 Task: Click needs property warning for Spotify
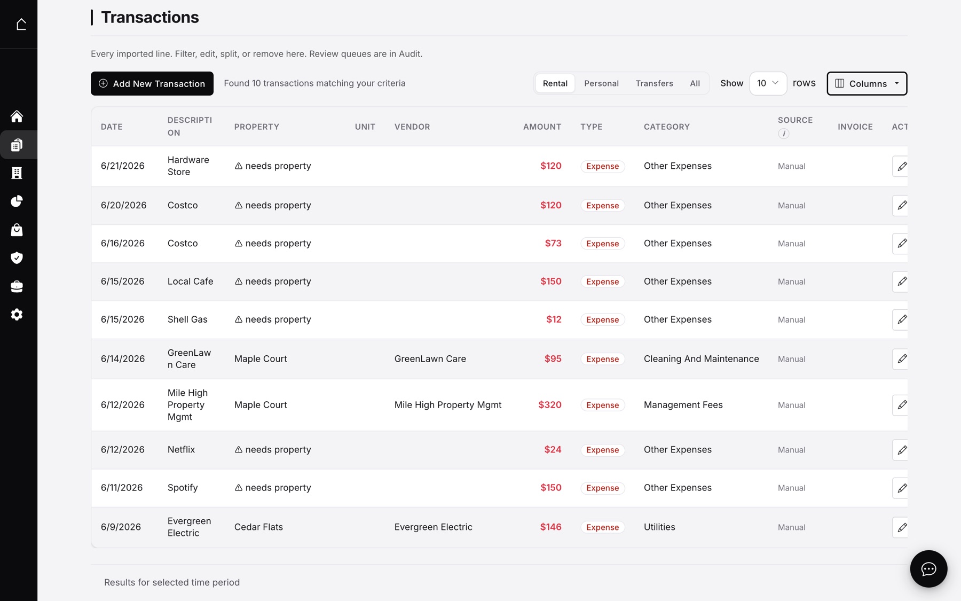coord(273,488)
